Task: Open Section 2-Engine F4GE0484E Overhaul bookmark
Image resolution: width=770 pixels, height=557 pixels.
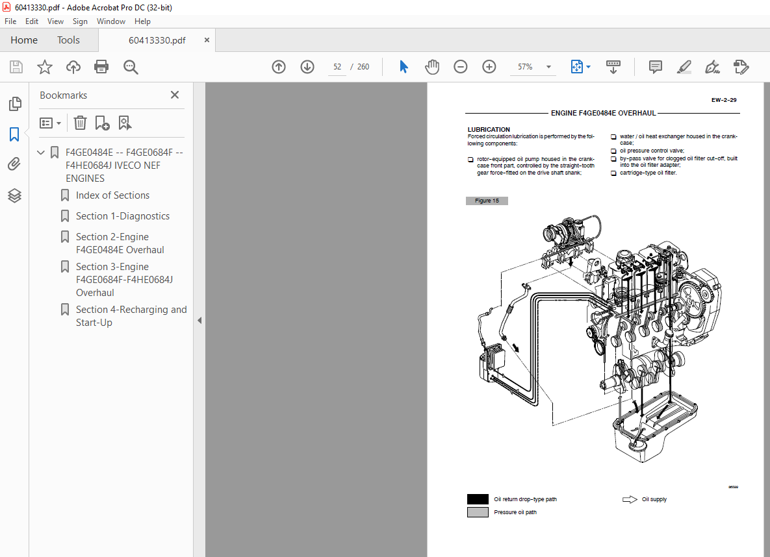Action: pyautogui.click(x=120, y=243)
